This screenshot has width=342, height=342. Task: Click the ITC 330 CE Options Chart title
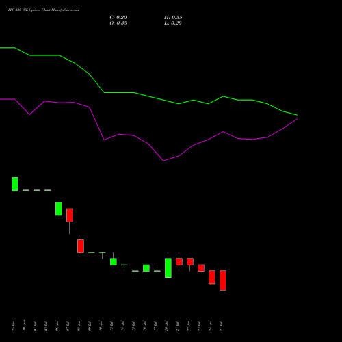(x=43, y=10)
